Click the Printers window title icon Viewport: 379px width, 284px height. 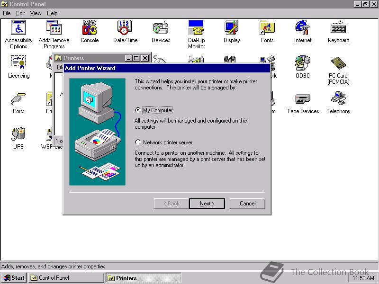58,58
